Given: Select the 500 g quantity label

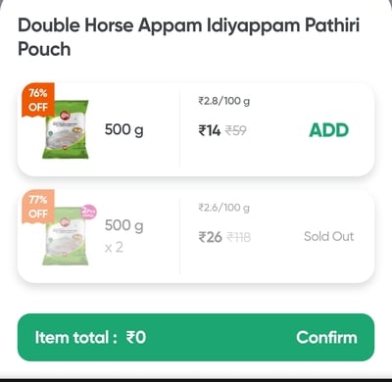Looking at the screenshot, I should [x=124, y=130].
